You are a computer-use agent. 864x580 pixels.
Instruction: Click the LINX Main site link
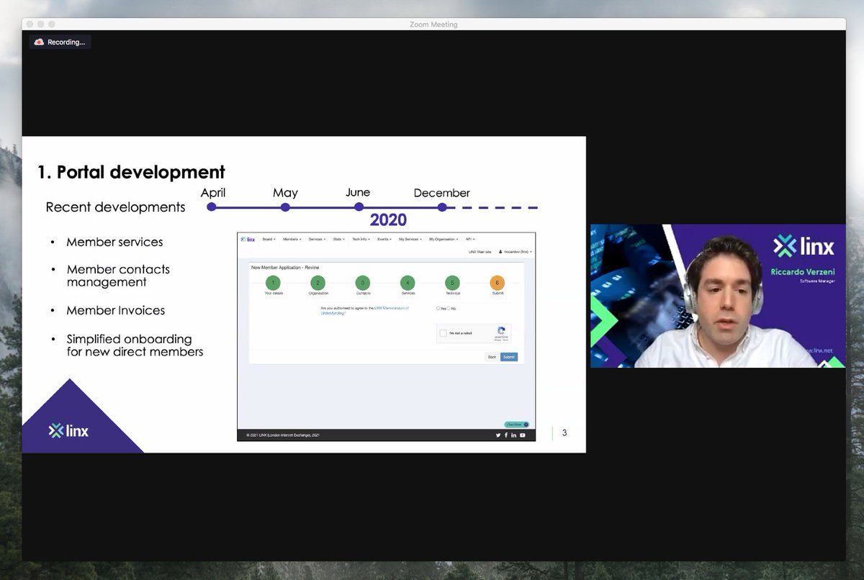tap(480, 252)
